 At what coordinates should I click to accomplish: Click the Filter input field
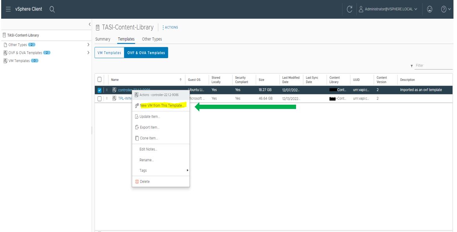click(434, 66)
